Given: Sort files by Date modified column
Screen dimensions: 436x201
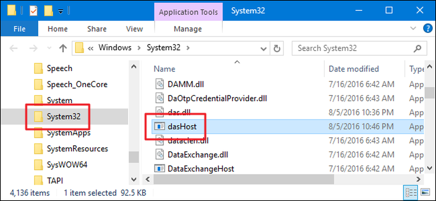Looking at the screenshot, I should click(x=354, y=68).
